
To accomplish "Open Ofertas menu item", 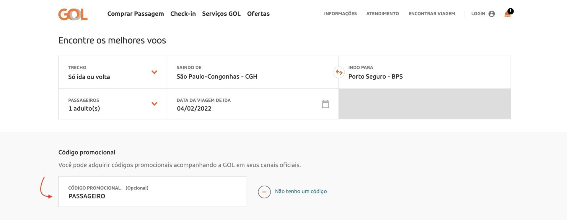I will tap(258, 14).
